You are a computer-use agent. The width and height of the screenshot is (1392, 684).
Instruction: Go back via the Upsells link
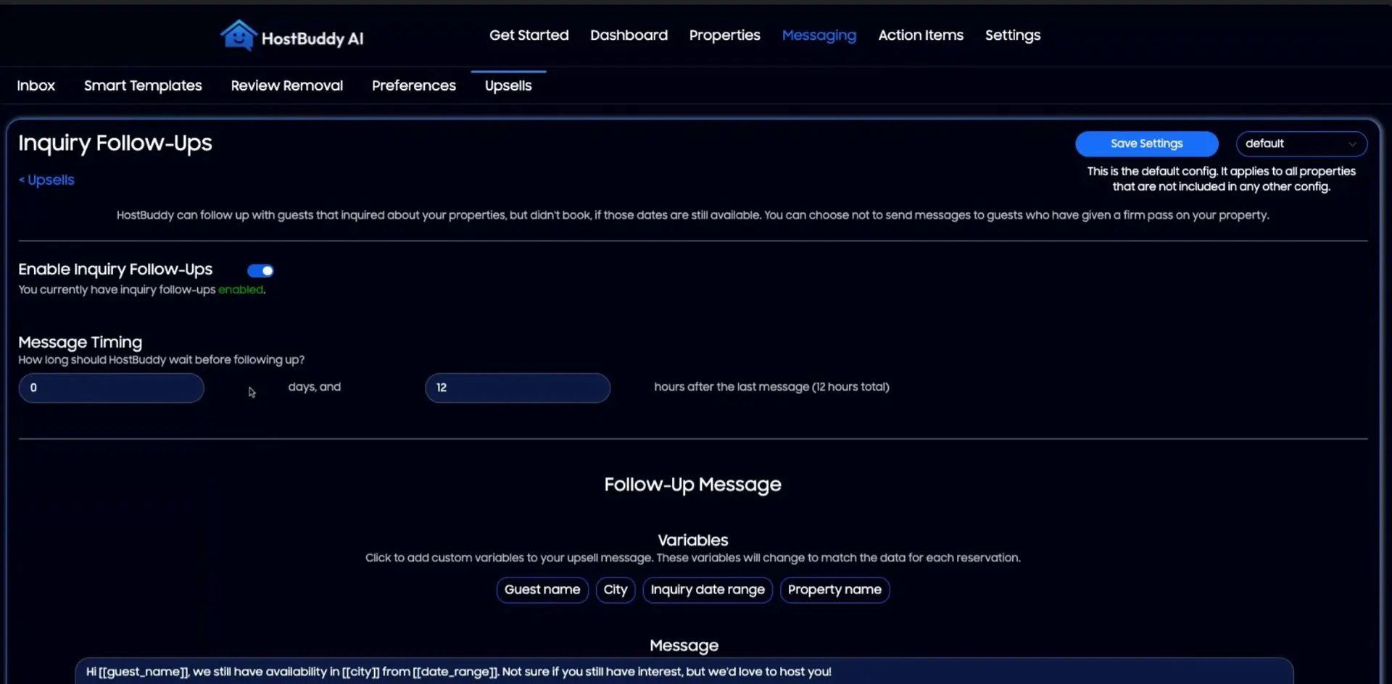tap(46, 180)
